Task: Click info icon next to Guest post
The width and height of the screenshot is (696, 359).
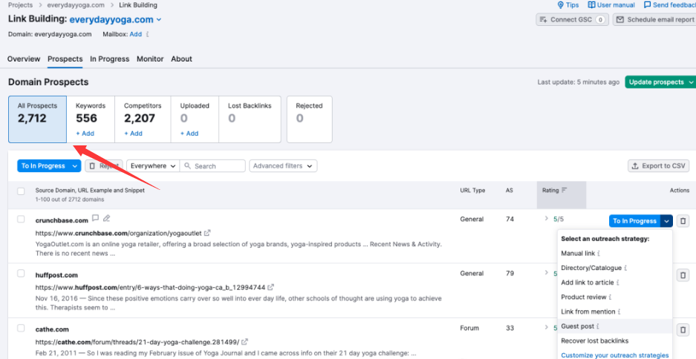Action: [597, 326]
